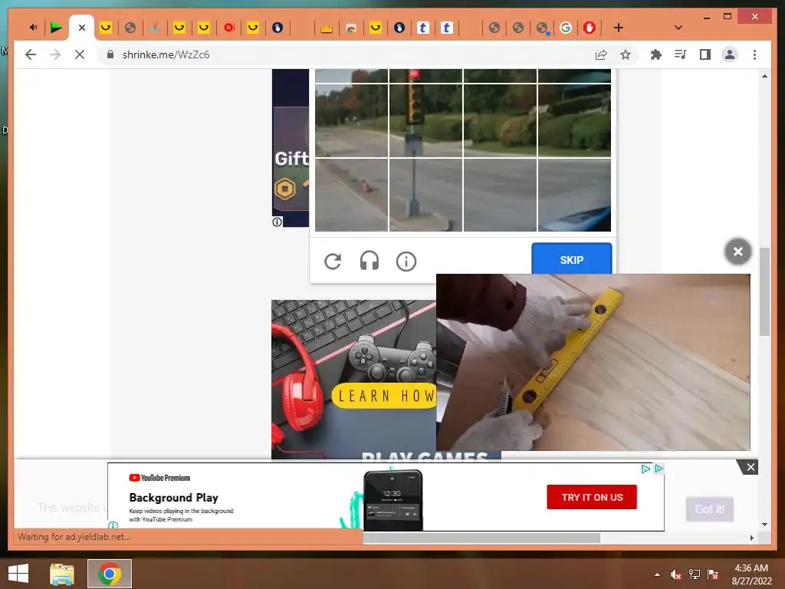Switch to the red shield icon tab
The height and width of the screenshot is (589, 785).
click(590, 28)
